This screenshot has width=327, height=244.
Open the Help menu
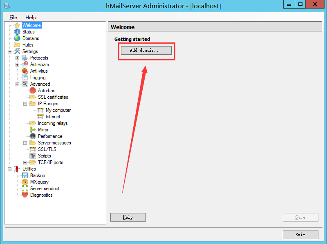[31, 18]
